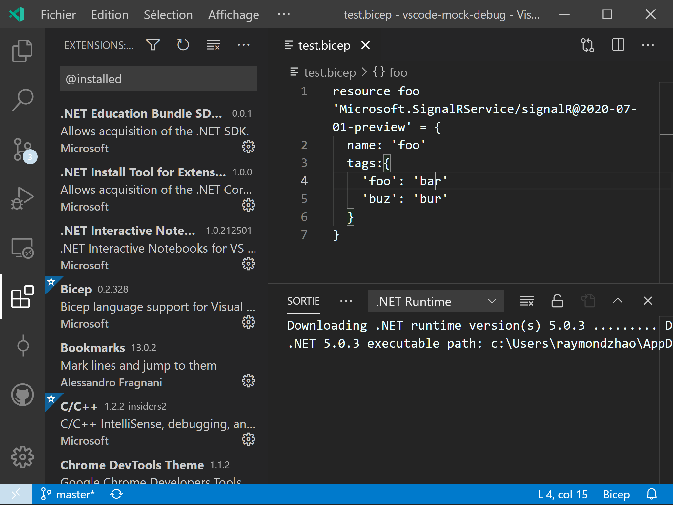Open the Search view in activity bar
Screen dimensions: 673x505
pyautogui.click(x=22, y=100)
